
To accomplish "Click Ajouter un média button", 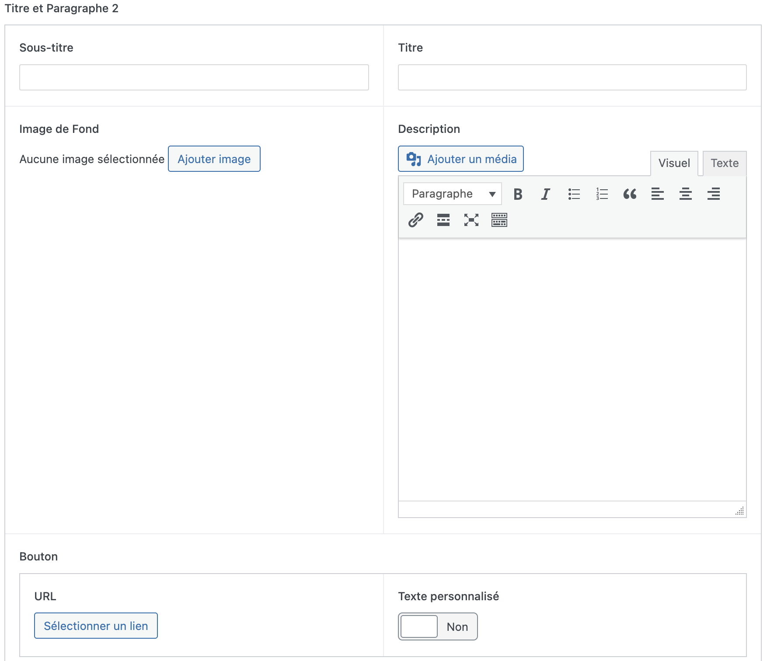I will [460, 159].
